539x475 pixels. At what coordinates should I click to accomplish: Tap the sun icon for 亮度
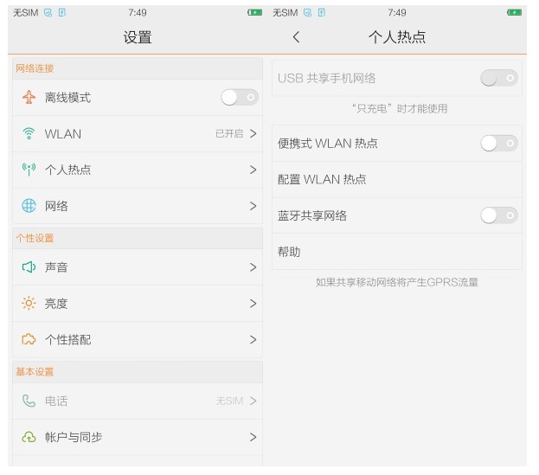[x=29, y=304]
